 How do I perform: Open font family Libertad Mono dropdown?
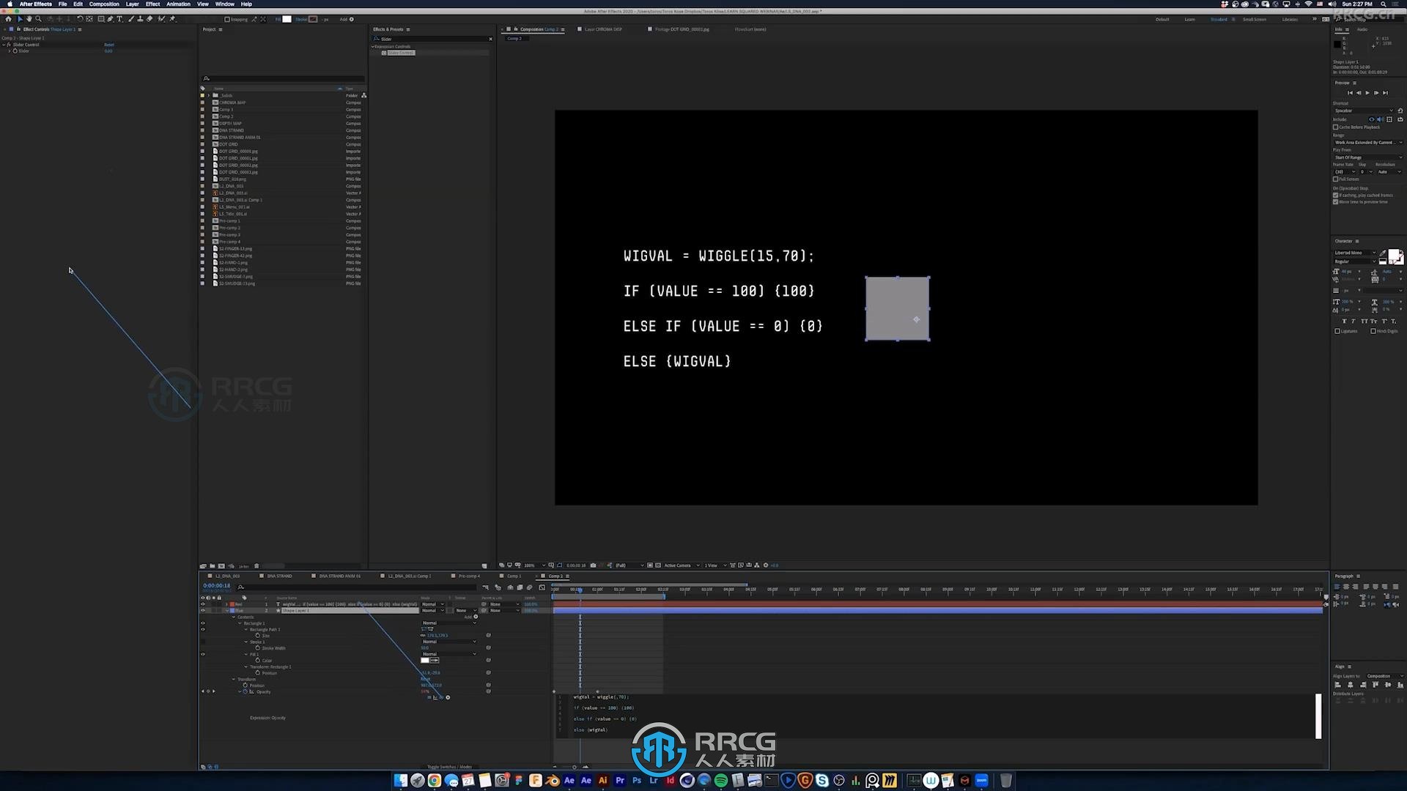[1355, 253]
